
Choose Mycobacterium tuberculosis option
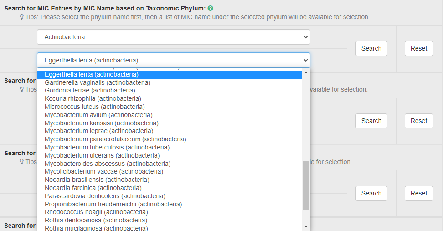[107, 147]
